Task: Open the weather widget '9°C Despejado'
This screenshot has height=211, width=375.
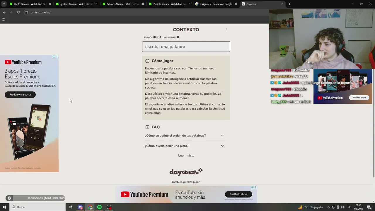Action: tap(310, 207)
